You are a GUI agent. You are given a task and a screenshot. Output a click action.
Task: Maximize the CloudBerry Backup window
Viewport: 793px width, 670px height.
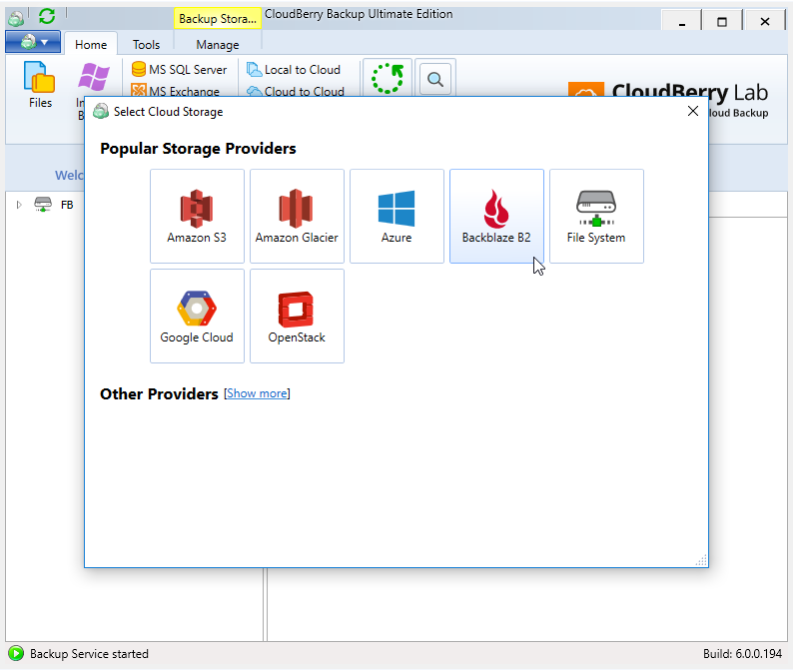click(x=722, y=21)
